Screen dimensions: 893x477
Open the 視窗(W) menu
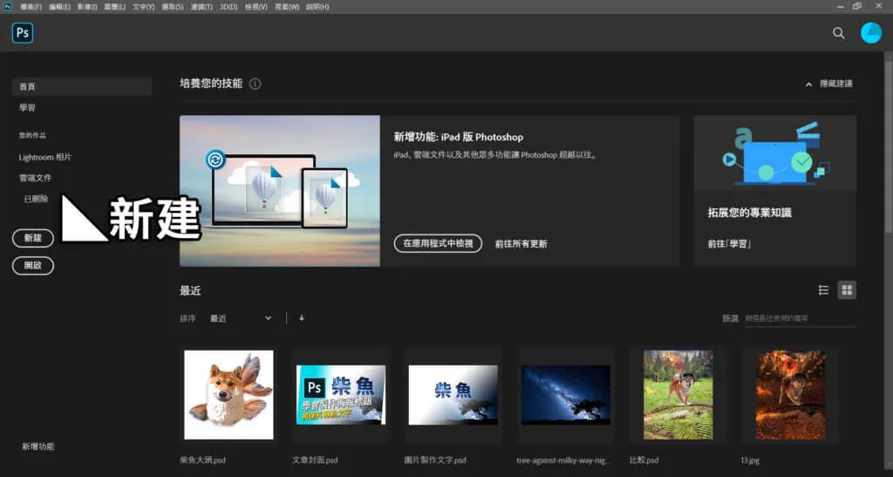point(286,7)
